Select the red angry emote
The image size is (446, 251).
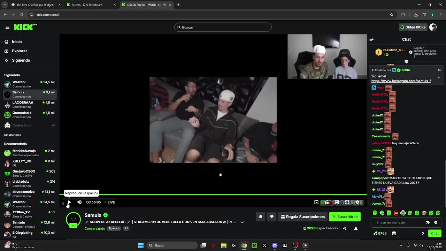coord(396,213)
